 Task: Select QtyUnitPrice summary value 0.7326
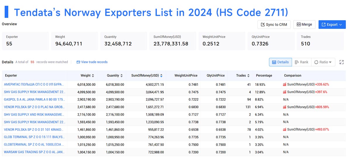pos(260,44)
